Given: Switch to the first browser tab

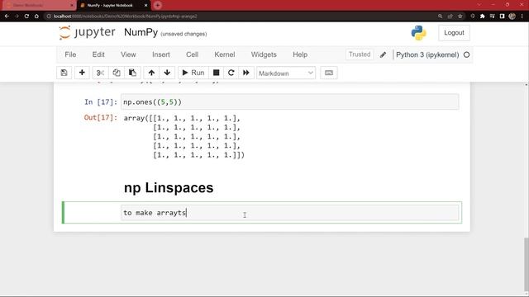Looking at the screenshot, I should 38,6.
